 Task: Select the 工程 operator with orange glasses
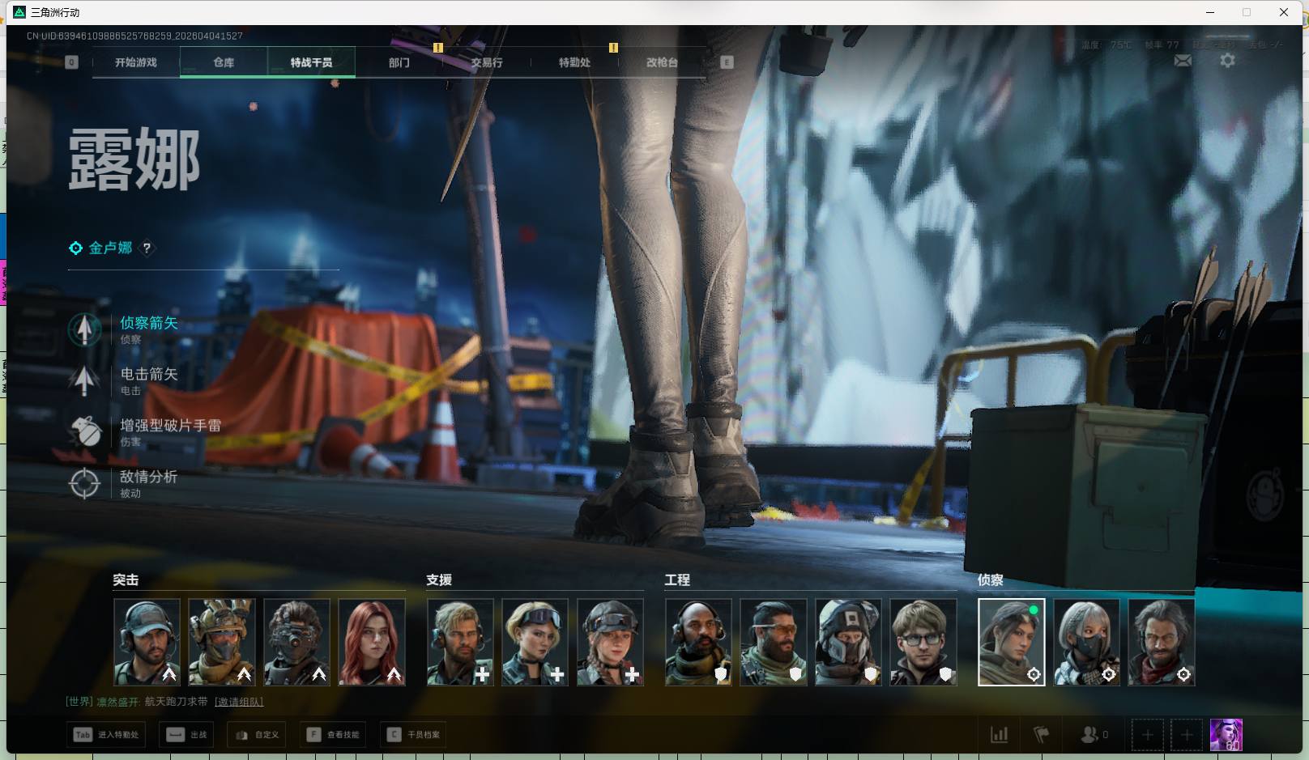tap(774, 642)
